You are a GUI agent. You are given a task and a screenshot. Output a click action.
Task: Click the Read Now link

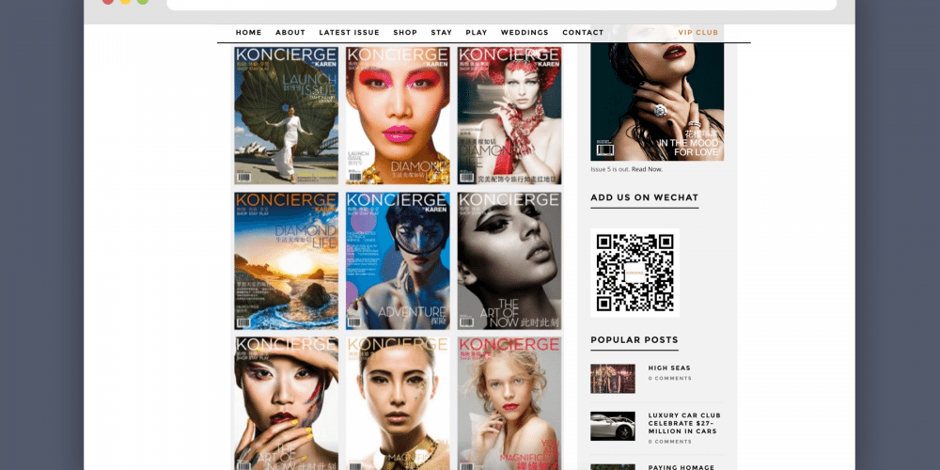tap(647, 169)
